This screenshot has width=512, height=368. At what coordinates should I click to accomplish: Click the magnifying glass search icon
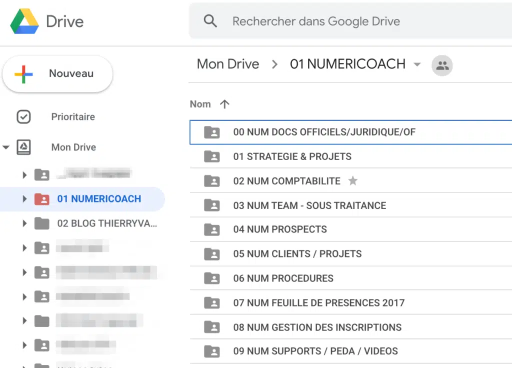click(x=210, y=21)
